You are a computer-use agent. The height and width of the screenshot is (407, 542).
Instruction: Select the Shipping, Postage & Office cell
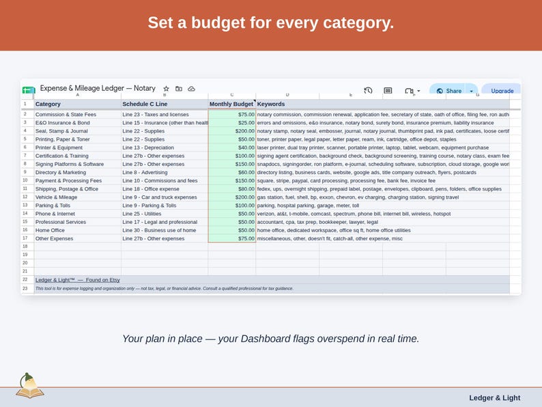(78, 189)
